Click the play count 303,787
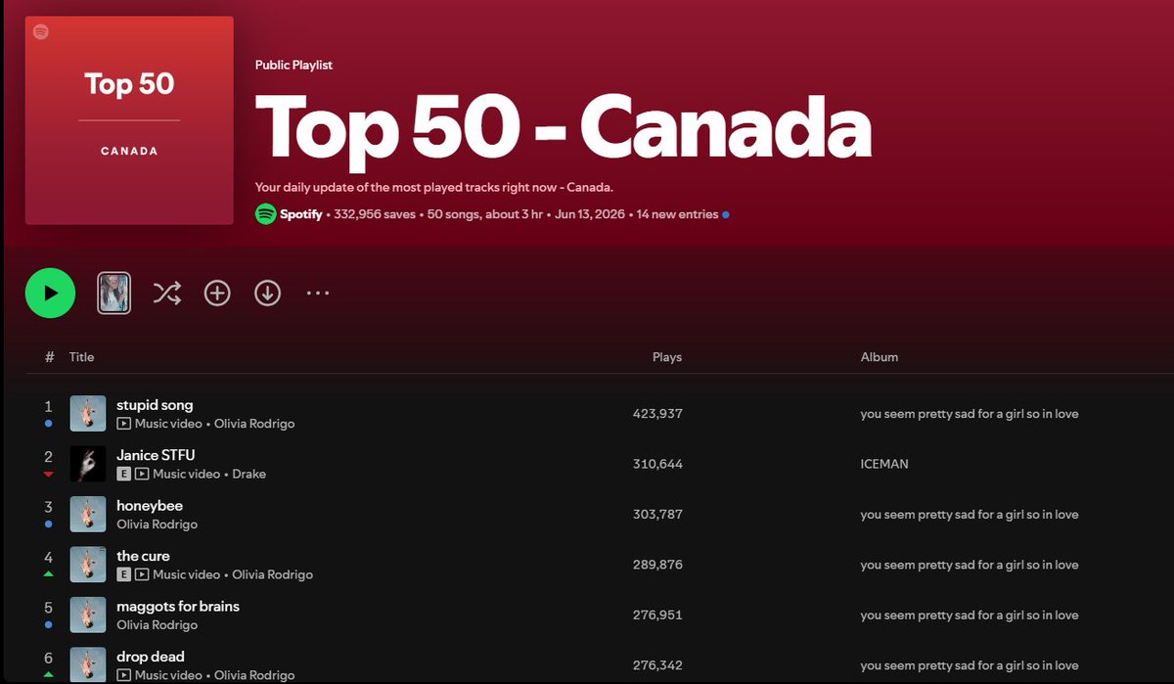 pyautogui.click(x=657, y=515)
